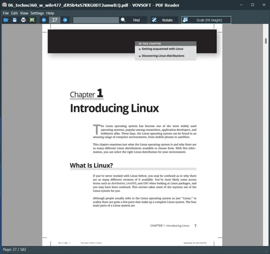Click the magnifying glass search icon
The width and height of the screenshot is (270, 254).
[123, 20]
